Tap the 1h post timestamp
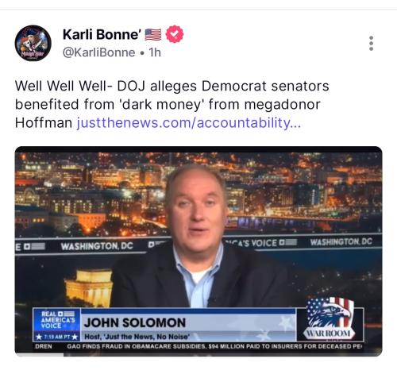The image size is (397, 374). coord(155,52)
